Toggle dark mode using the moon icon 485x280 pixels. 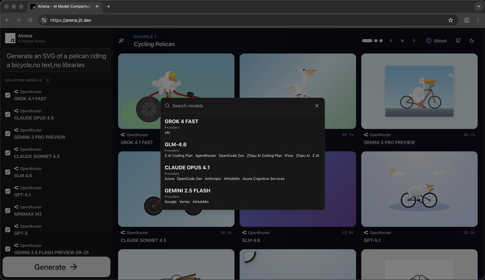472,41
